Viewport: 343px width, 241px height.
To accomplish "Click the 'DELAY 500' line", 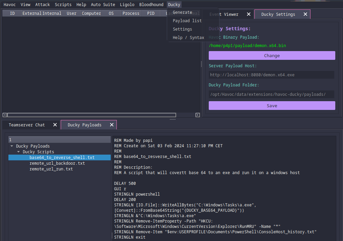I will click(125, 184).
